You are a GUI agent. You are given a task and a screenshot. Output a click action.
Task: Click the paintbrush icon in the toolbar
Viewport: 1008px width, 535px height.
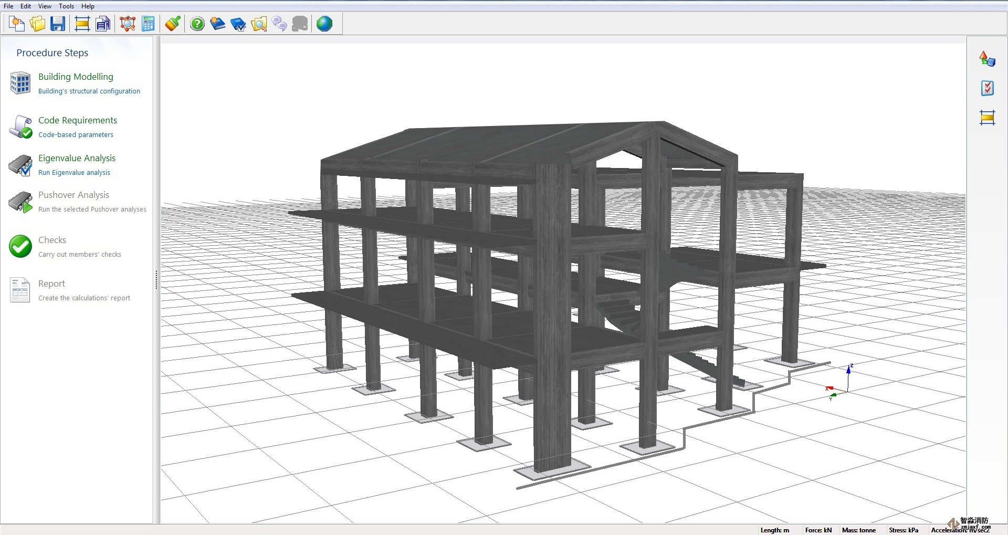(x=173, y=24)
